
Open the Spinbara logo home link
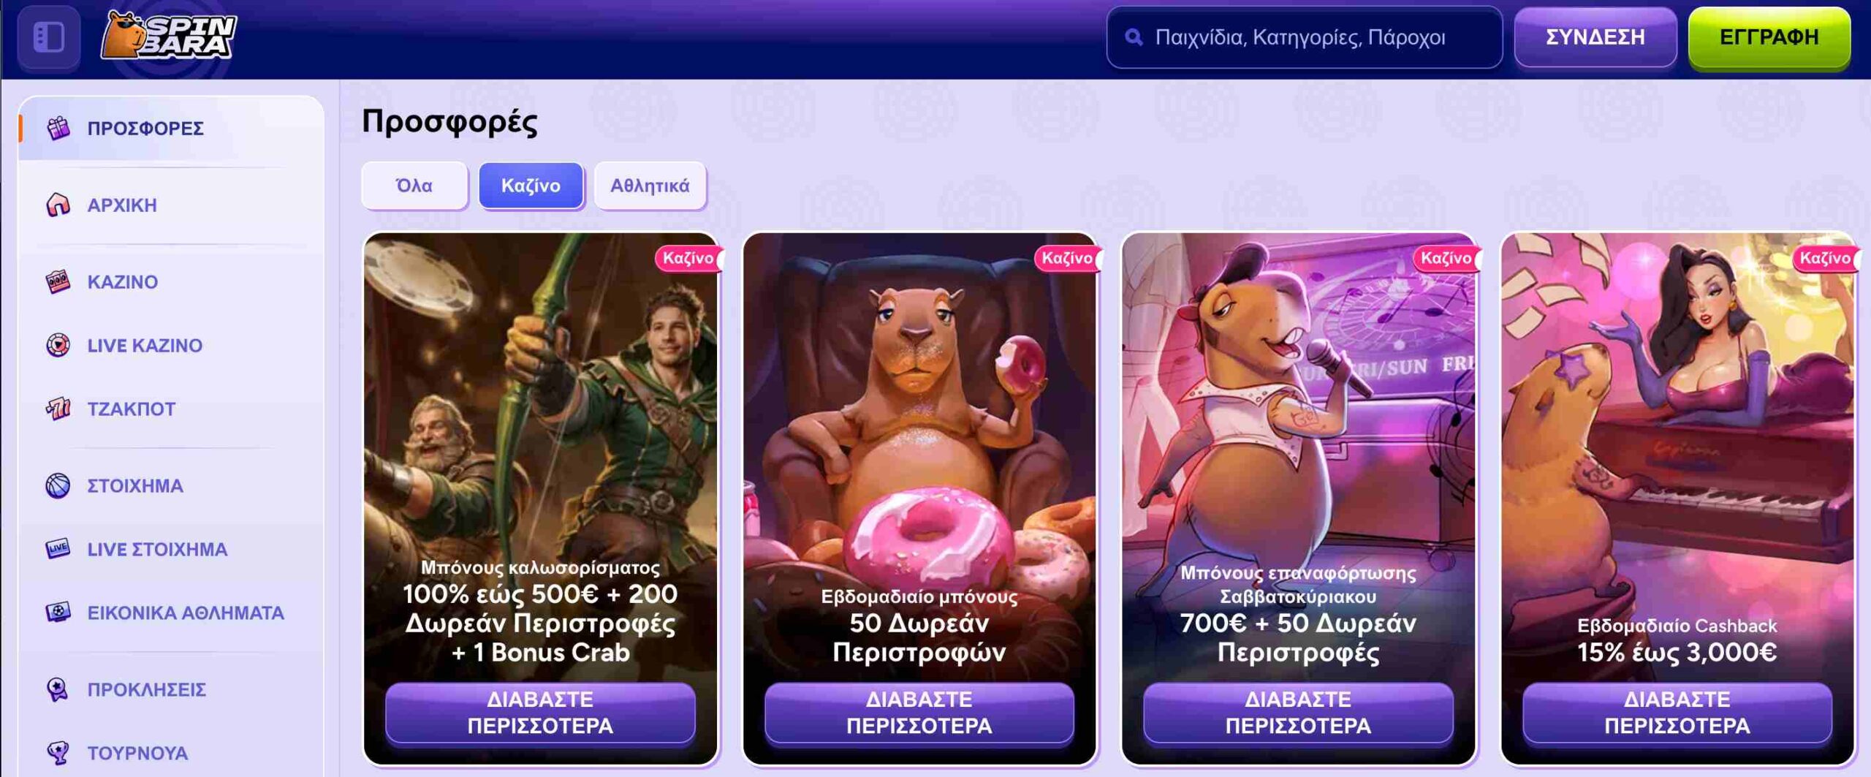point(169,35)
